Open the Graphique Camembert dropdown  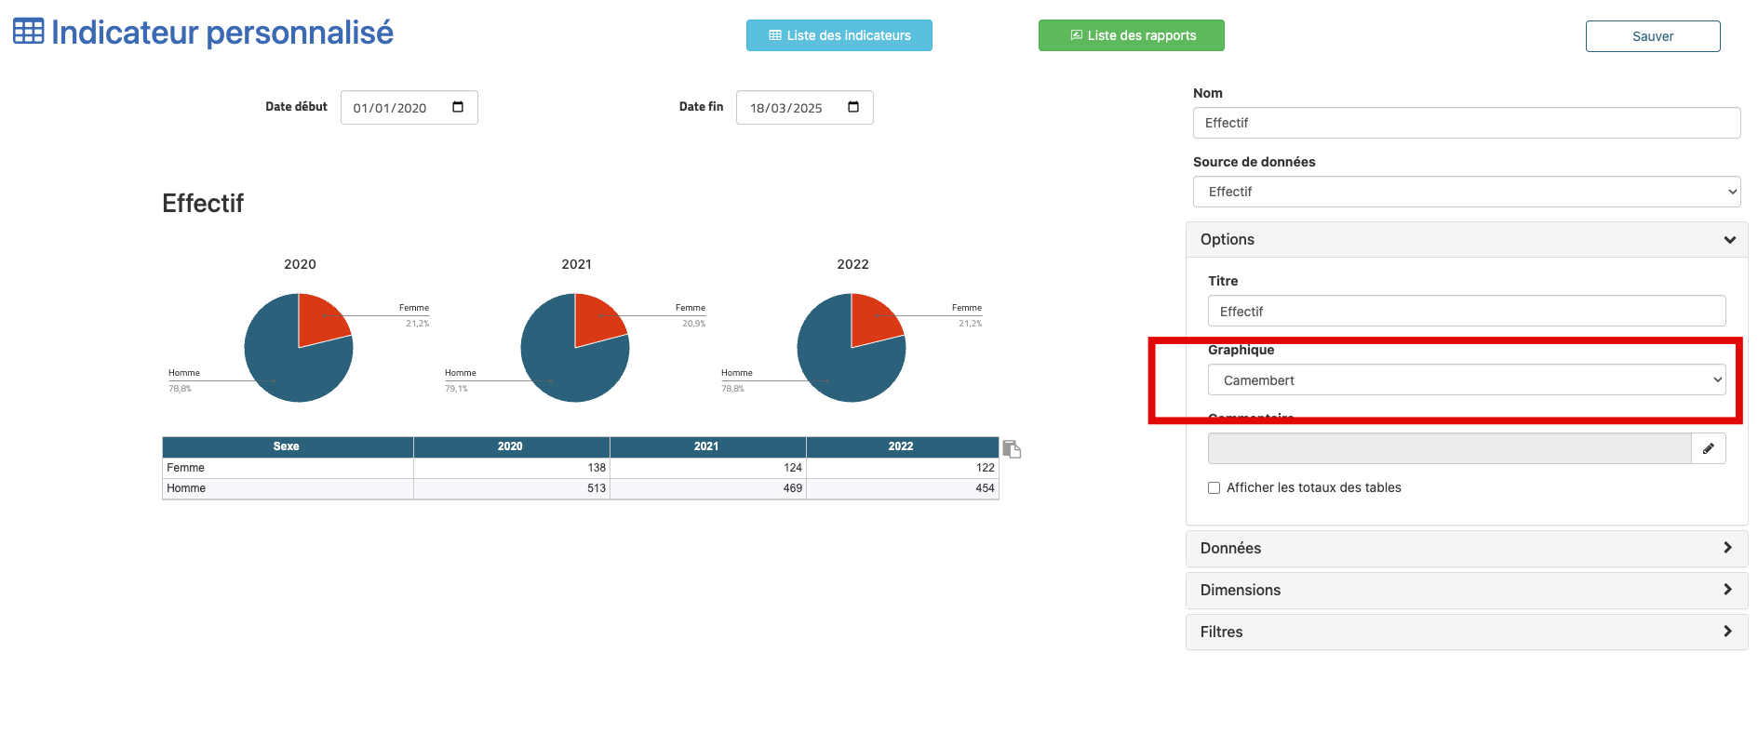(1467, 379)
